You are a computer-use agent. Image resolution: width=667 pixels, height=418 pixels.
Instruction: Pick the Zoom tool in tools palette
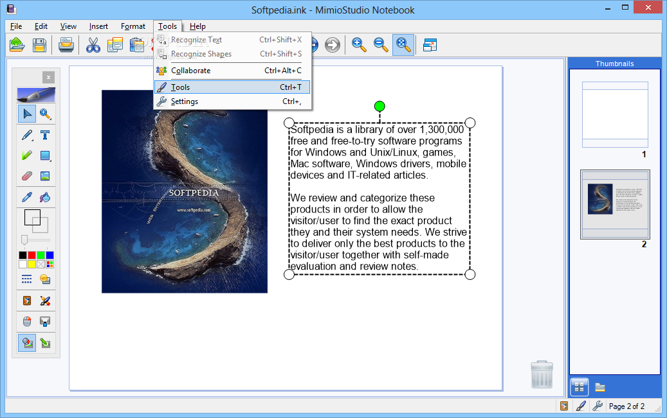pos(45,114)
